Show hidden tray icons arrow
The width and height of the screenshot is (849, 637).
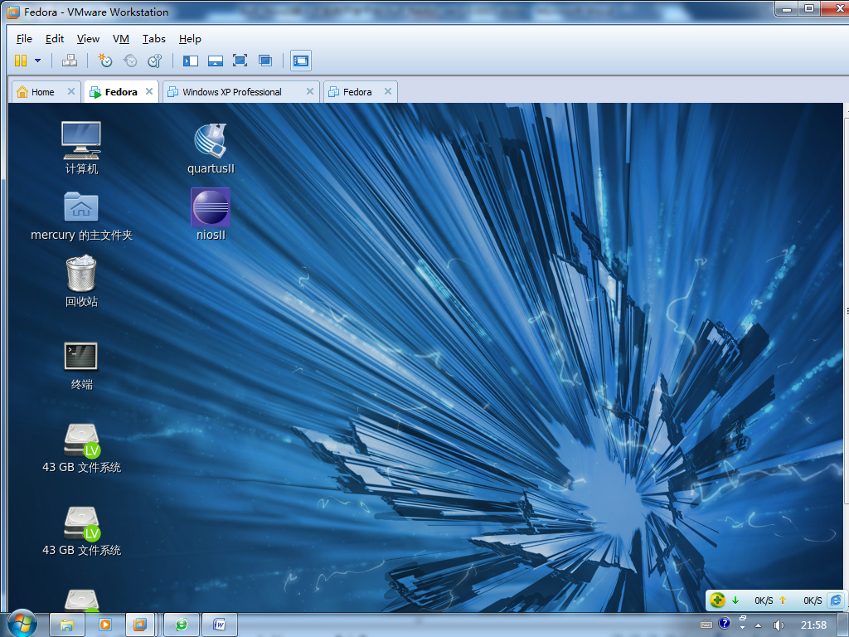[758, 625]
